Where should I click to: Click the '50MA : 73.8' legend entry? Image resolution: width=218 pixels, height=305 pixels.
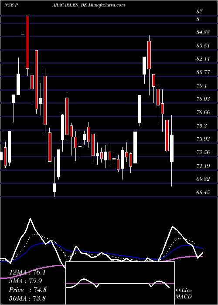point(27,298)
